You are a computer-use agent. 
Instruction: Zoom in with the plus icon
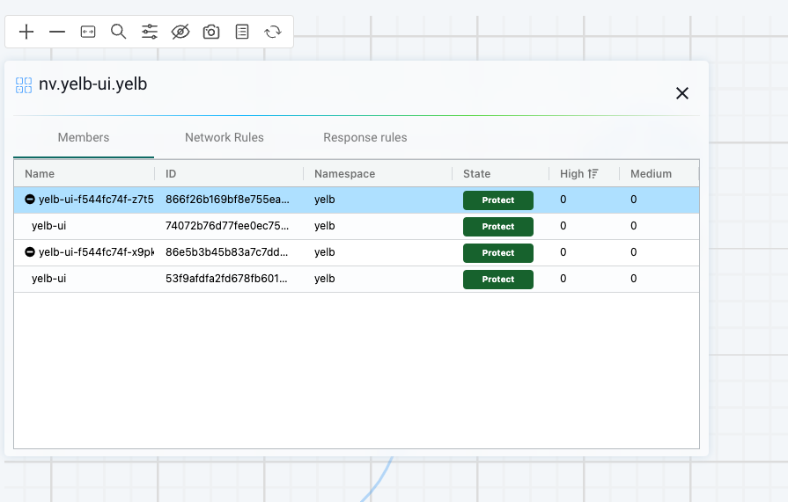tap(26, 32)
